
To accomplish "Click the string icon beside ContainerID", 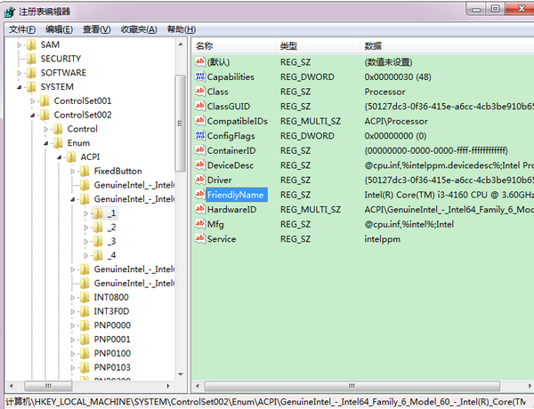I will [200, 150].
